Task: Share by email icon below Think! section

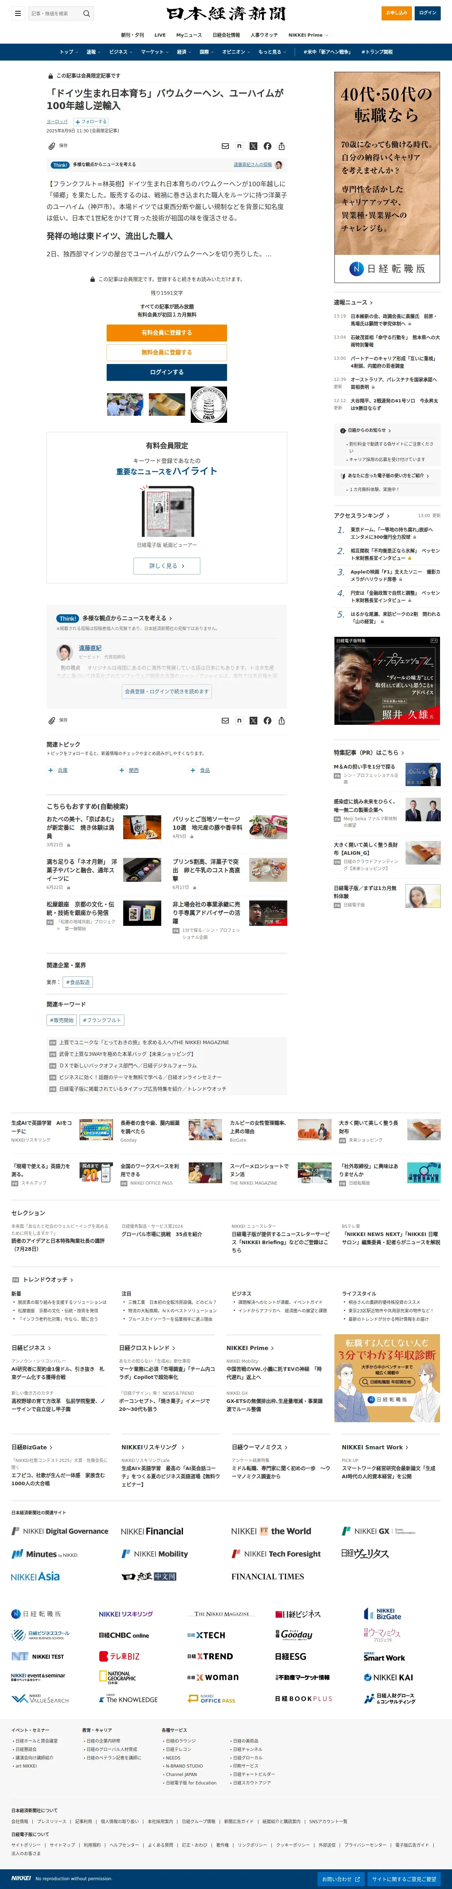Action: [225, 721]
